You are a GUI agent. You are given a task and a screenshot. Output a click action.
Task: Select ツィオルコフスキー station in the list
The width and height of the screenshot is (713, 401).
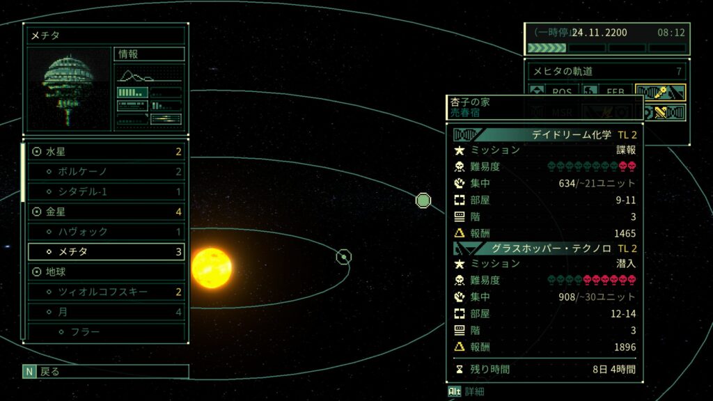tap(106, 292)
